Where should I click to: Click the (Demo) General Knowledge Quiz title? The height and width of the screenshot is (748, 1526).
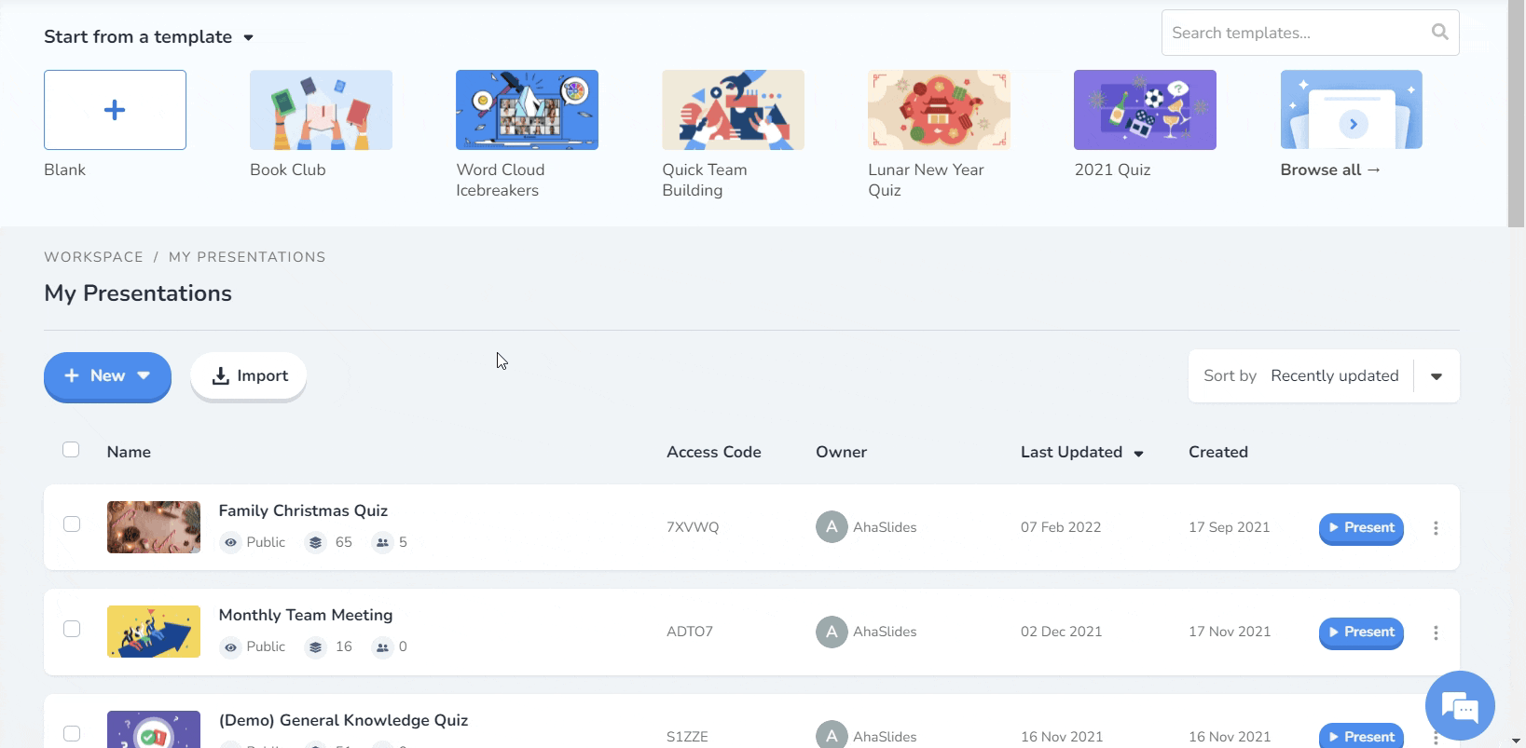click(343, 720)
